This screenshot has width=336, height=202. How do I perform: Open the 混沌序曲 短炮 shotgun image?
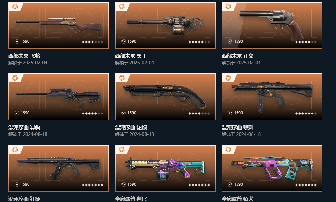[x=164, y=96]
